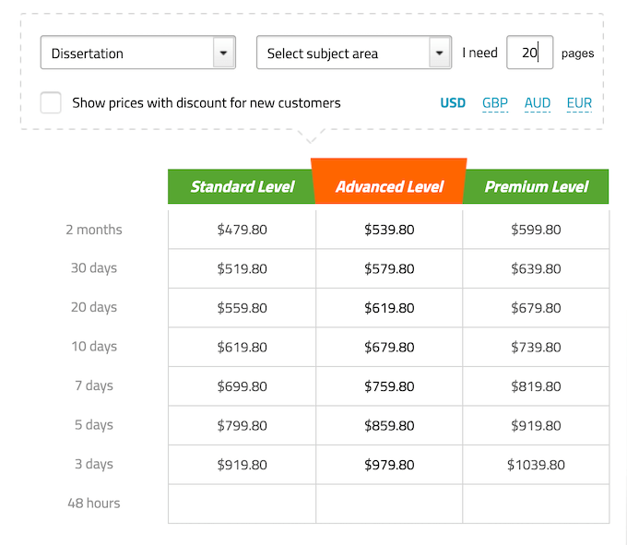Select $919.80 Premium price for 5 days
This screenshot has height=545, width=627.
[536, 425]
